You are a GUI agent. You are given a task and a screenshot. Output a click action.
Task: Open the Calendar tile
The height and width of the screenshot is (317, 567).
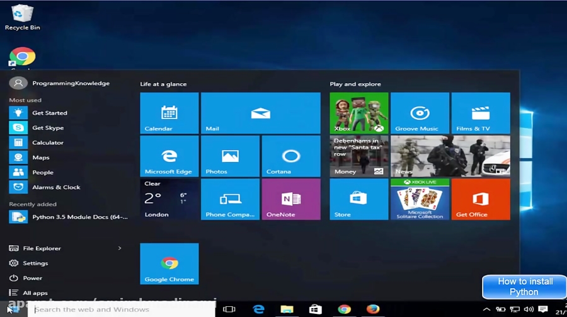(x=169, y=113)
